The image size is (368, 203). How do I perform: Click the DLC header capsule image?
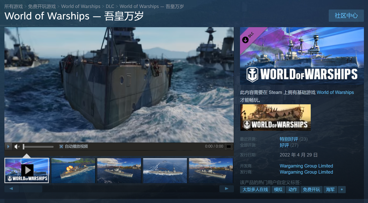click(x=302, y=56)
